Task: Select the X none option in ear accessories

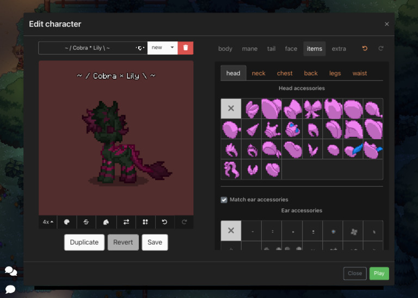Action: pyautogui.click(x=231, y=231)
